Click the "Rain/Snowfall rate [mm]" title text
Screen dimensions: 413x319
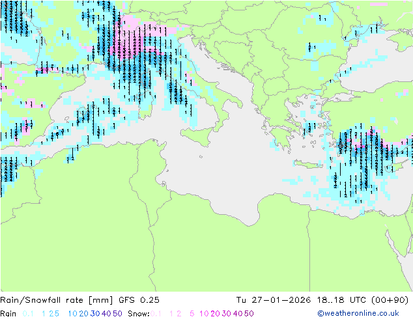point(57,300)
